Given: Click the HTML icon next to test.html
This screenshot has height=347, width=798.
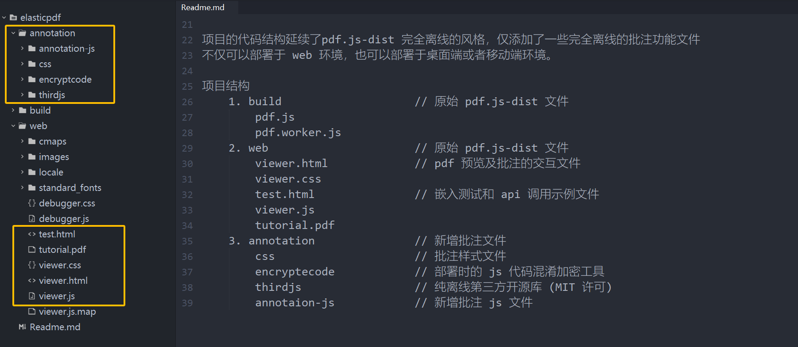Looking at the screenshot, I should click(31, 234).
